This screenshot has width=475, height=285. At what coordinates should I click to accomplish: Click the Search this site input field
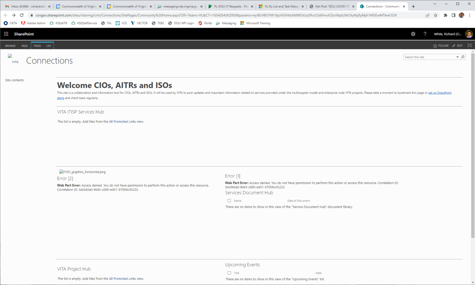(429, 57)
